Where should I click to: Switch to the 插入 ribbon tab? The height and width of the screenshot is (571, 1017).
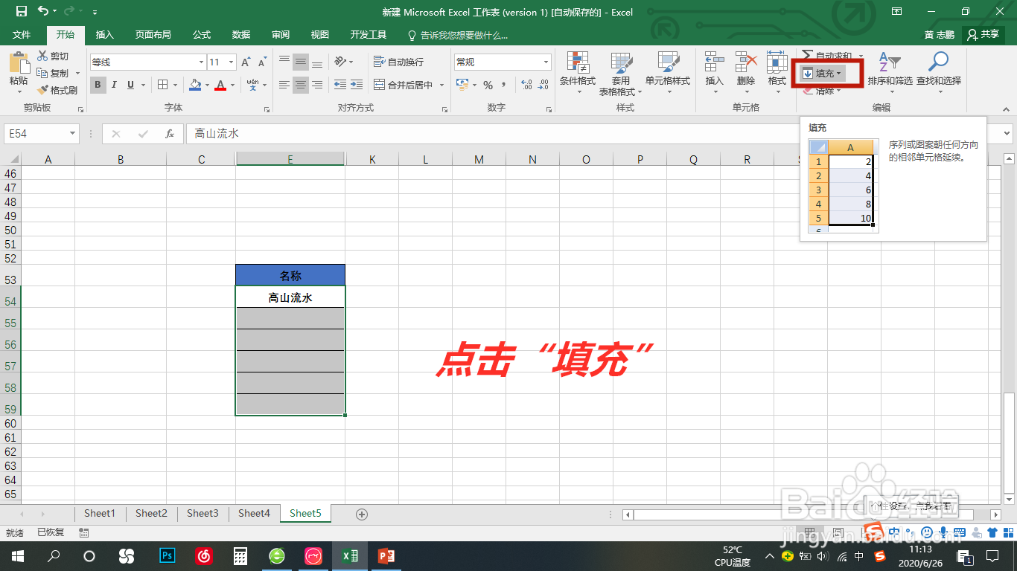[x=106, y=34]
